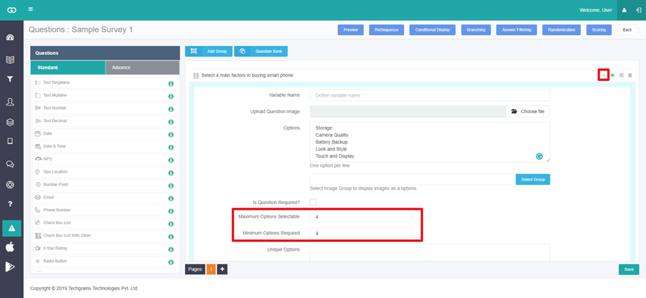The image size is (646, 298).
Task: Click Select Group button
Action: 533,180
